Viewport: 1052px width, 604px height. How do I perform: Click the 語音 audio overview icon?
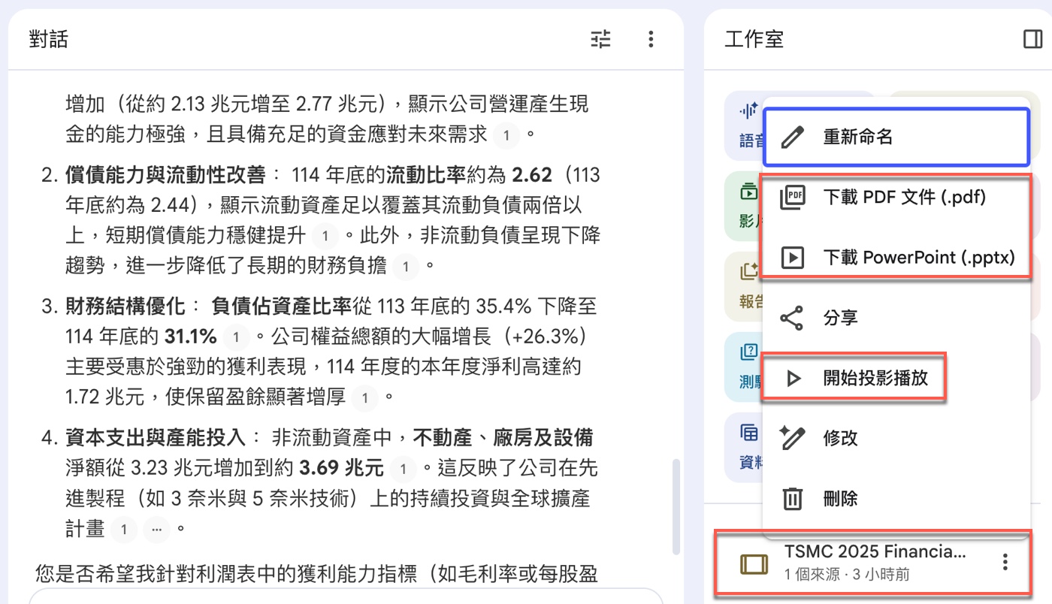click(748, 110)
